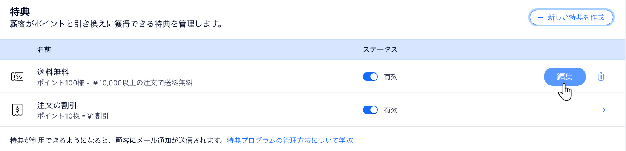Select the 注文の割引 reward title
Viewport: 626px width, 151px height.
pyautogui.click(x=57, y=105)
